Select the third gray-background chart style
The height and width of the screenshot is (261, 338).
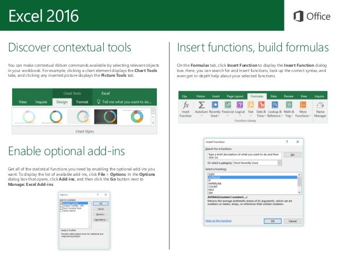(79, 116)
